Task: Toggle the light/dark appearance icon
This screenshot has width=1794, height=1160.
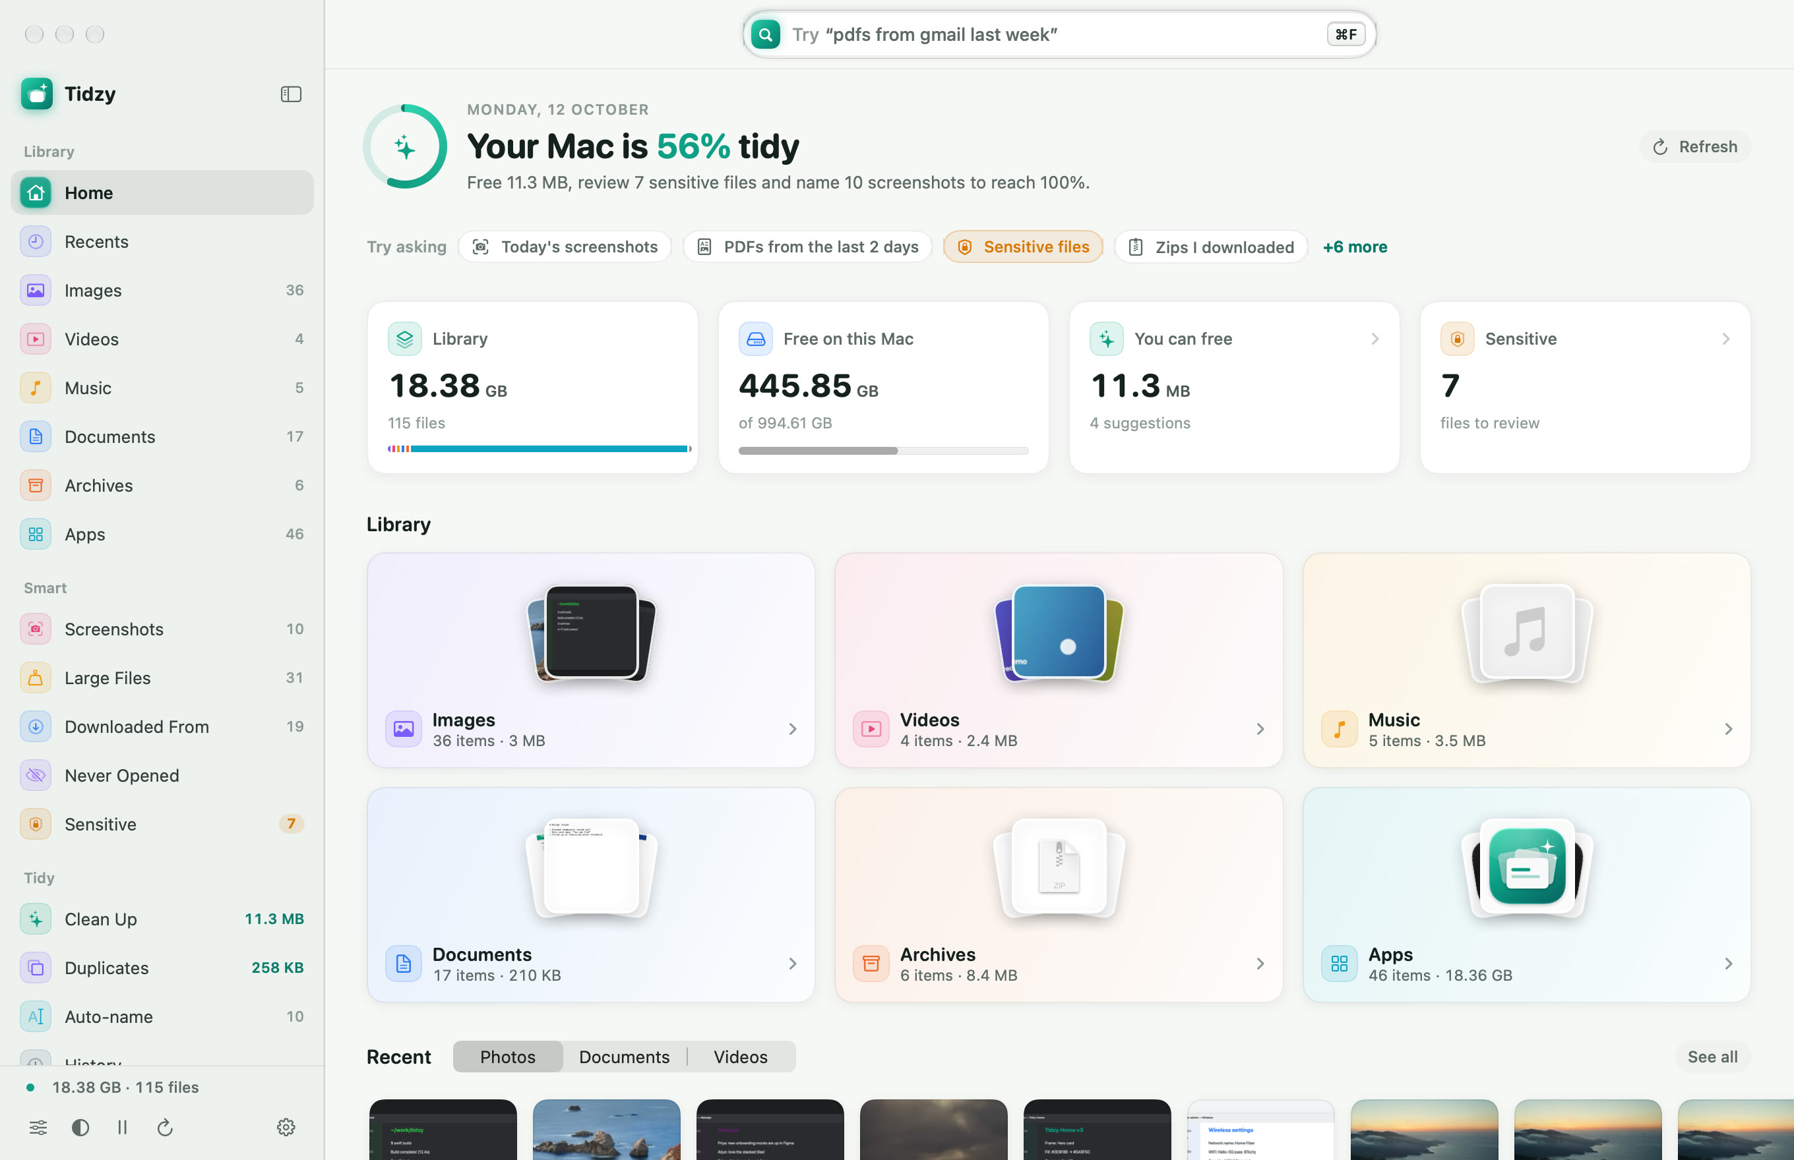Action: (80, 1128)
